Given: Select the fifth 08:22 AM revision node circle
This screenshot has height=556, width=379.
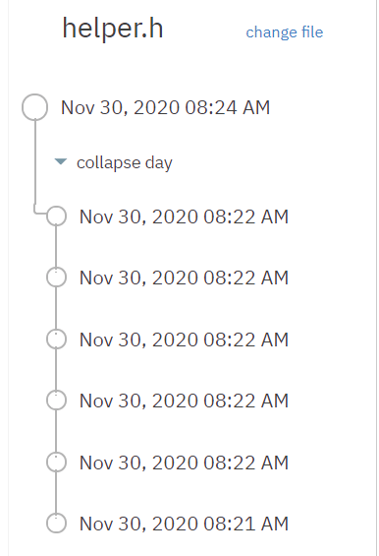Looking at the screenshot, I should click(x=56, y=463).
